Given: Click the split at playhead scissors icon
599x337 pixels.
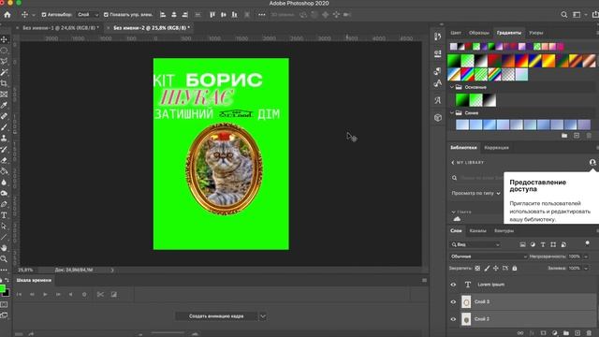Looking at the screenshot, I should coord(100,294).
